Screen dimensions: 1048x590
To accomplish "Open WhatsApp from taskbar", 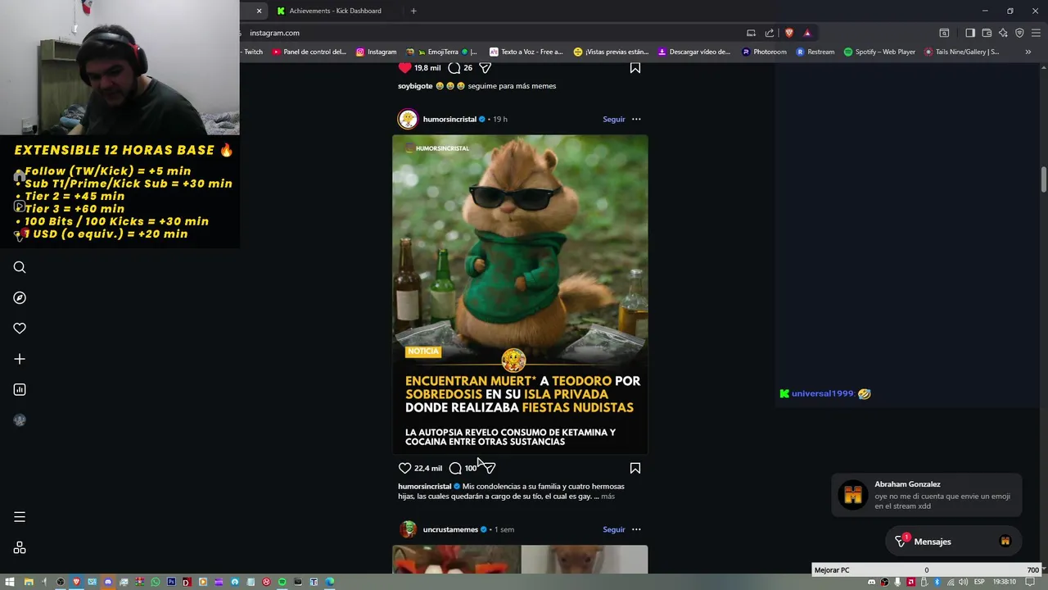I will pyautogui.click(x=155, y=582).
